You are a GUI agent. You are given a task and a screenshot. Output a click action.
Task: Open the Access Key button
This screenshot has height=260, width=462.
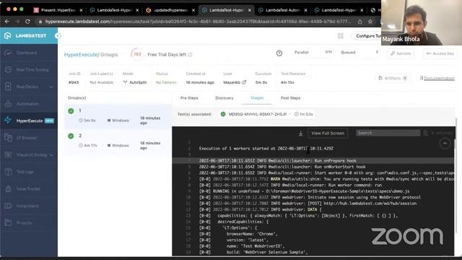click(440, 53)
